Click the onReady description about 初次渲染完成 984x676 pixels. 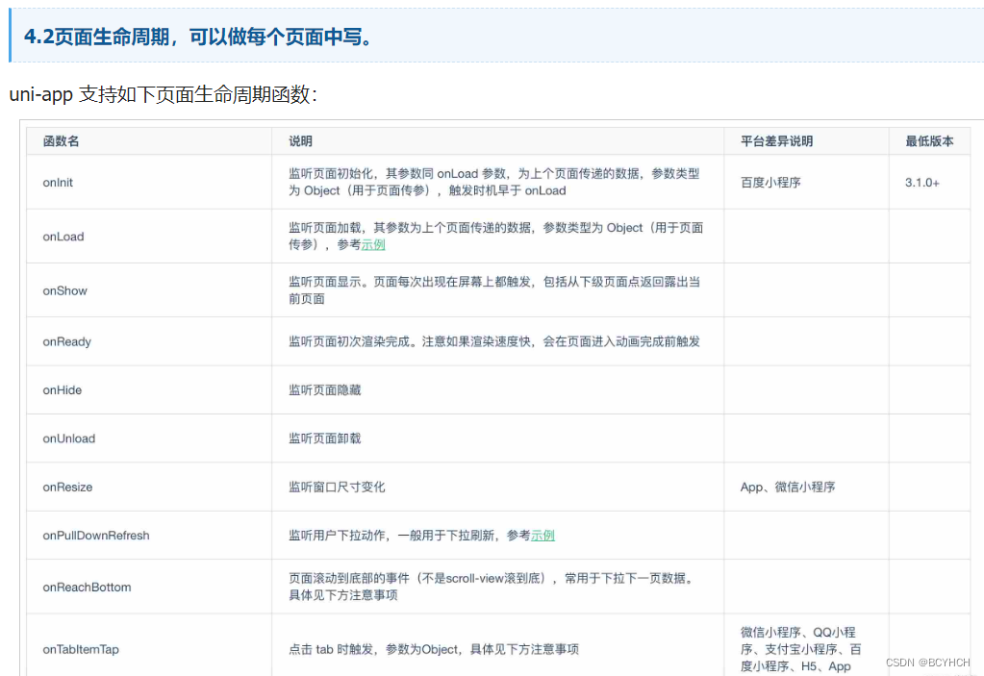pos(494,341)
